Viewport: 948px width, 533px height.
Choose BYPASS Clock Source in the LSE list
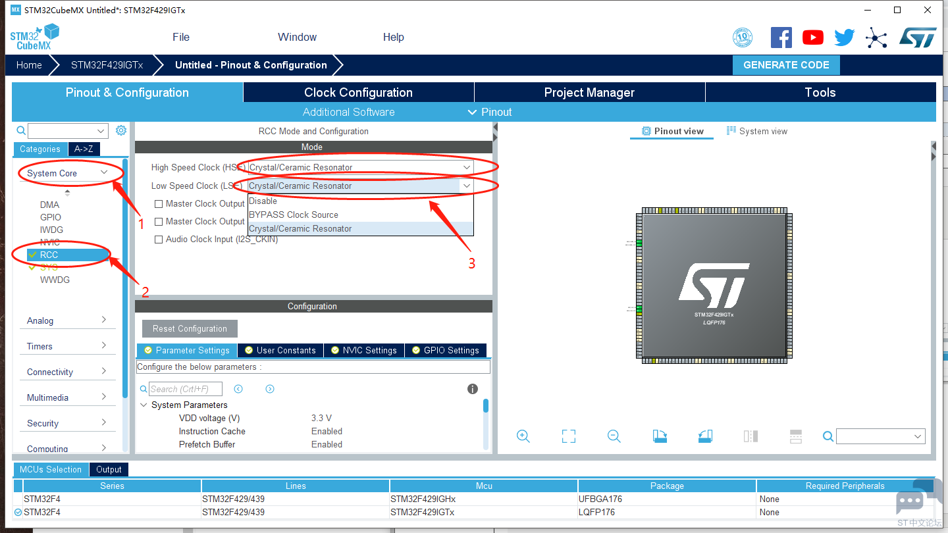pos(361,215)
